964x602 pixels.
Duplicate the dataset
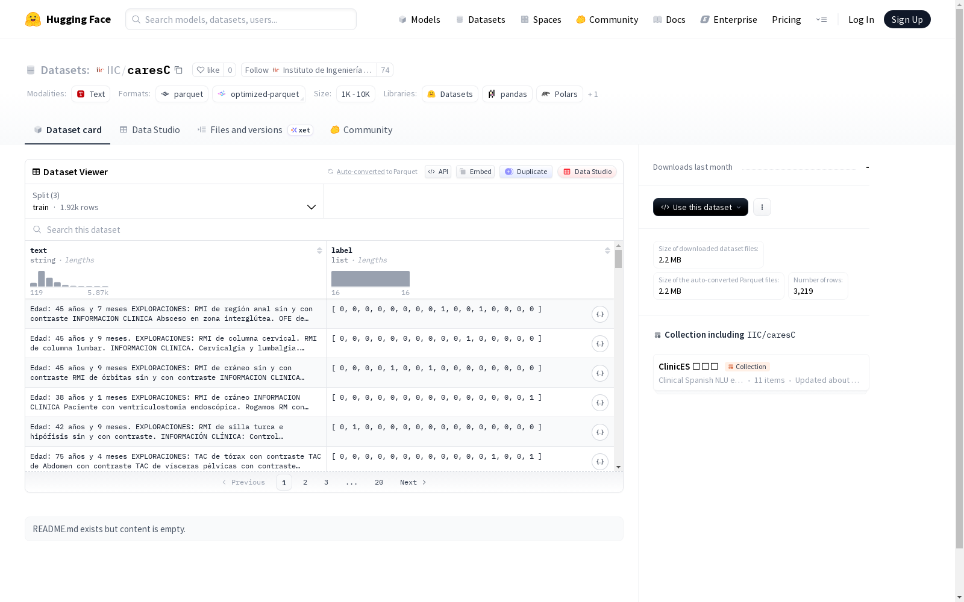[x=526, y=172]
